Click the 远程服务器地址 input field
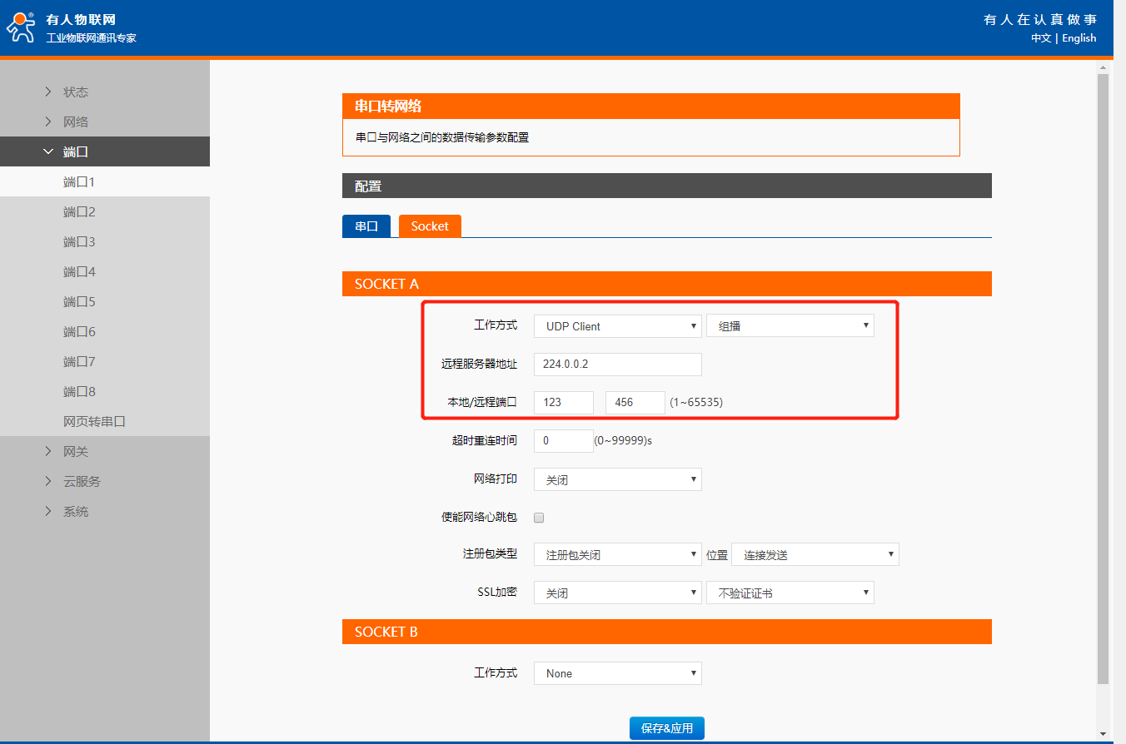The width and height of the screenshot is (1126, 744). [x=617, y=365]
